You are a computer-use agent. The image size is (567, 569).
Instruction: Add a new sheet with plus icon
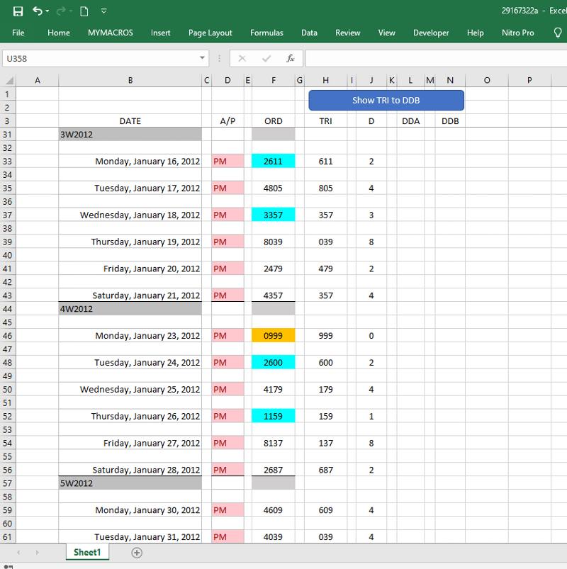(137, 553)
